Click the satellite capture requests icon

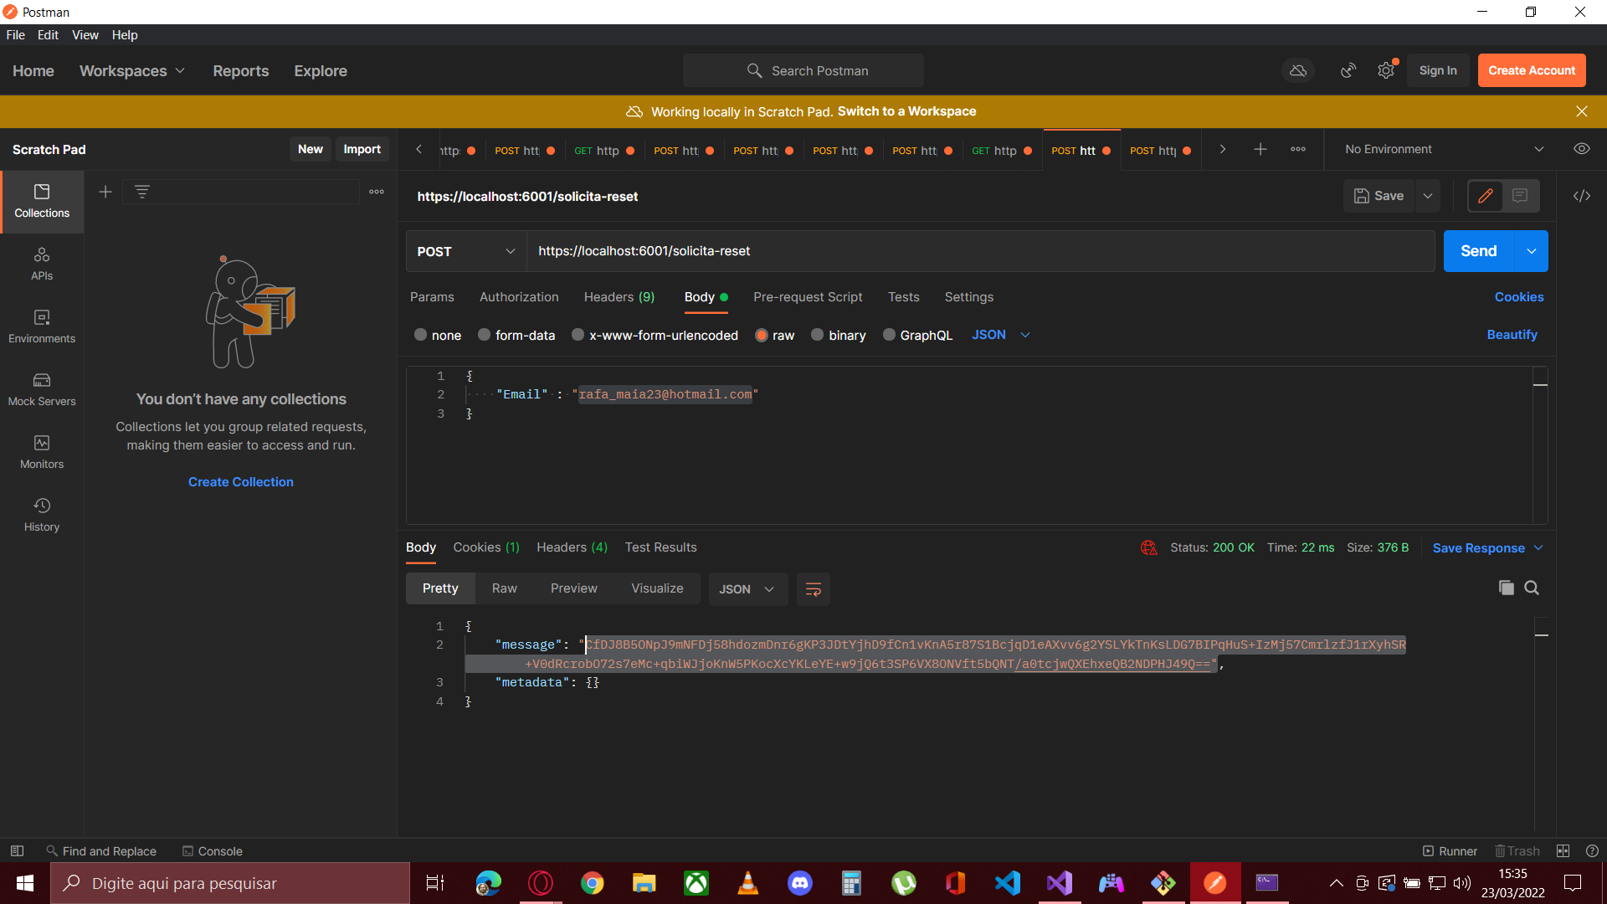pyautogui.click(x=1348, y=71)
